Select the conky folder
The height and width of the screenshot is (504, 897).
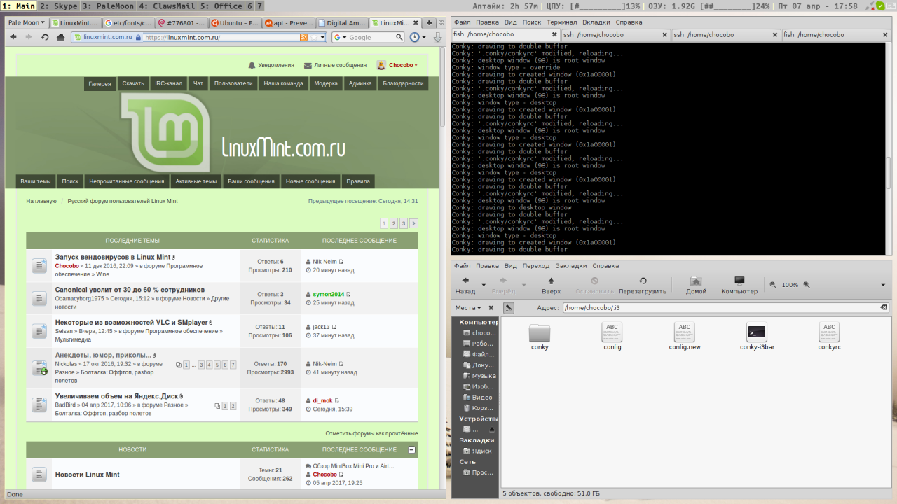(540, 337)
